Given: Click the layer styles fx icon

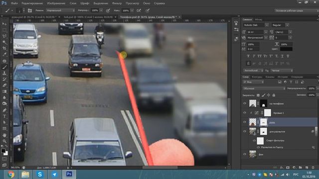Looking at the screenshot, I should (281, 168).
